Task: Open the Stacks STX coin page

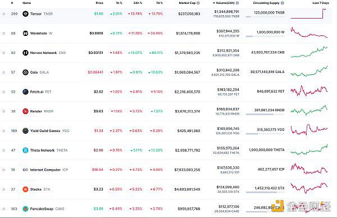Action: (x=40, y=189)
